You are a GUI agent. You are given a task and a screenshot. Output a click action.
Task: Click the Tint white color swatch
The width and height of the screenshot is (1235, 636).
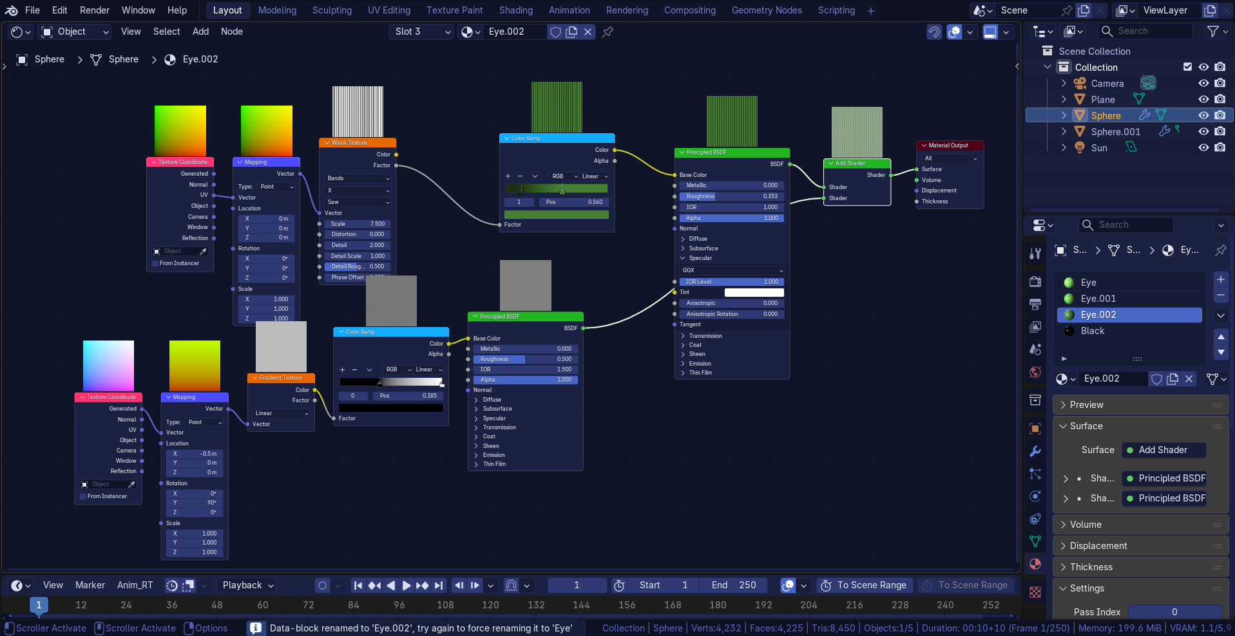tap(754, 292)
